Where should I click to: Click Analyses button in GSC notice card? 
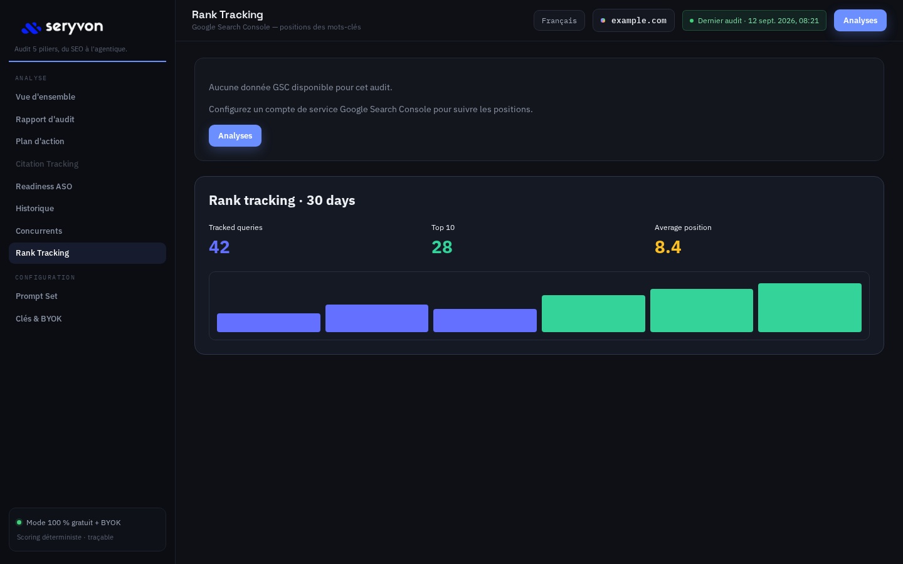(235, 136)
